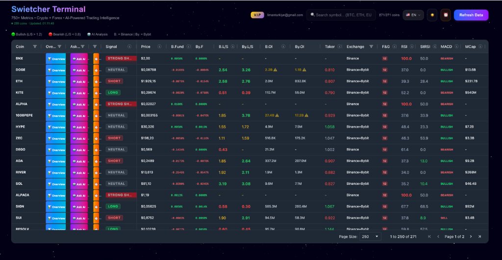Image resolution: width=502 pixels, height=260 pixels.
Task: Click the info icon beside B.OI header
Action: [283, 46]
